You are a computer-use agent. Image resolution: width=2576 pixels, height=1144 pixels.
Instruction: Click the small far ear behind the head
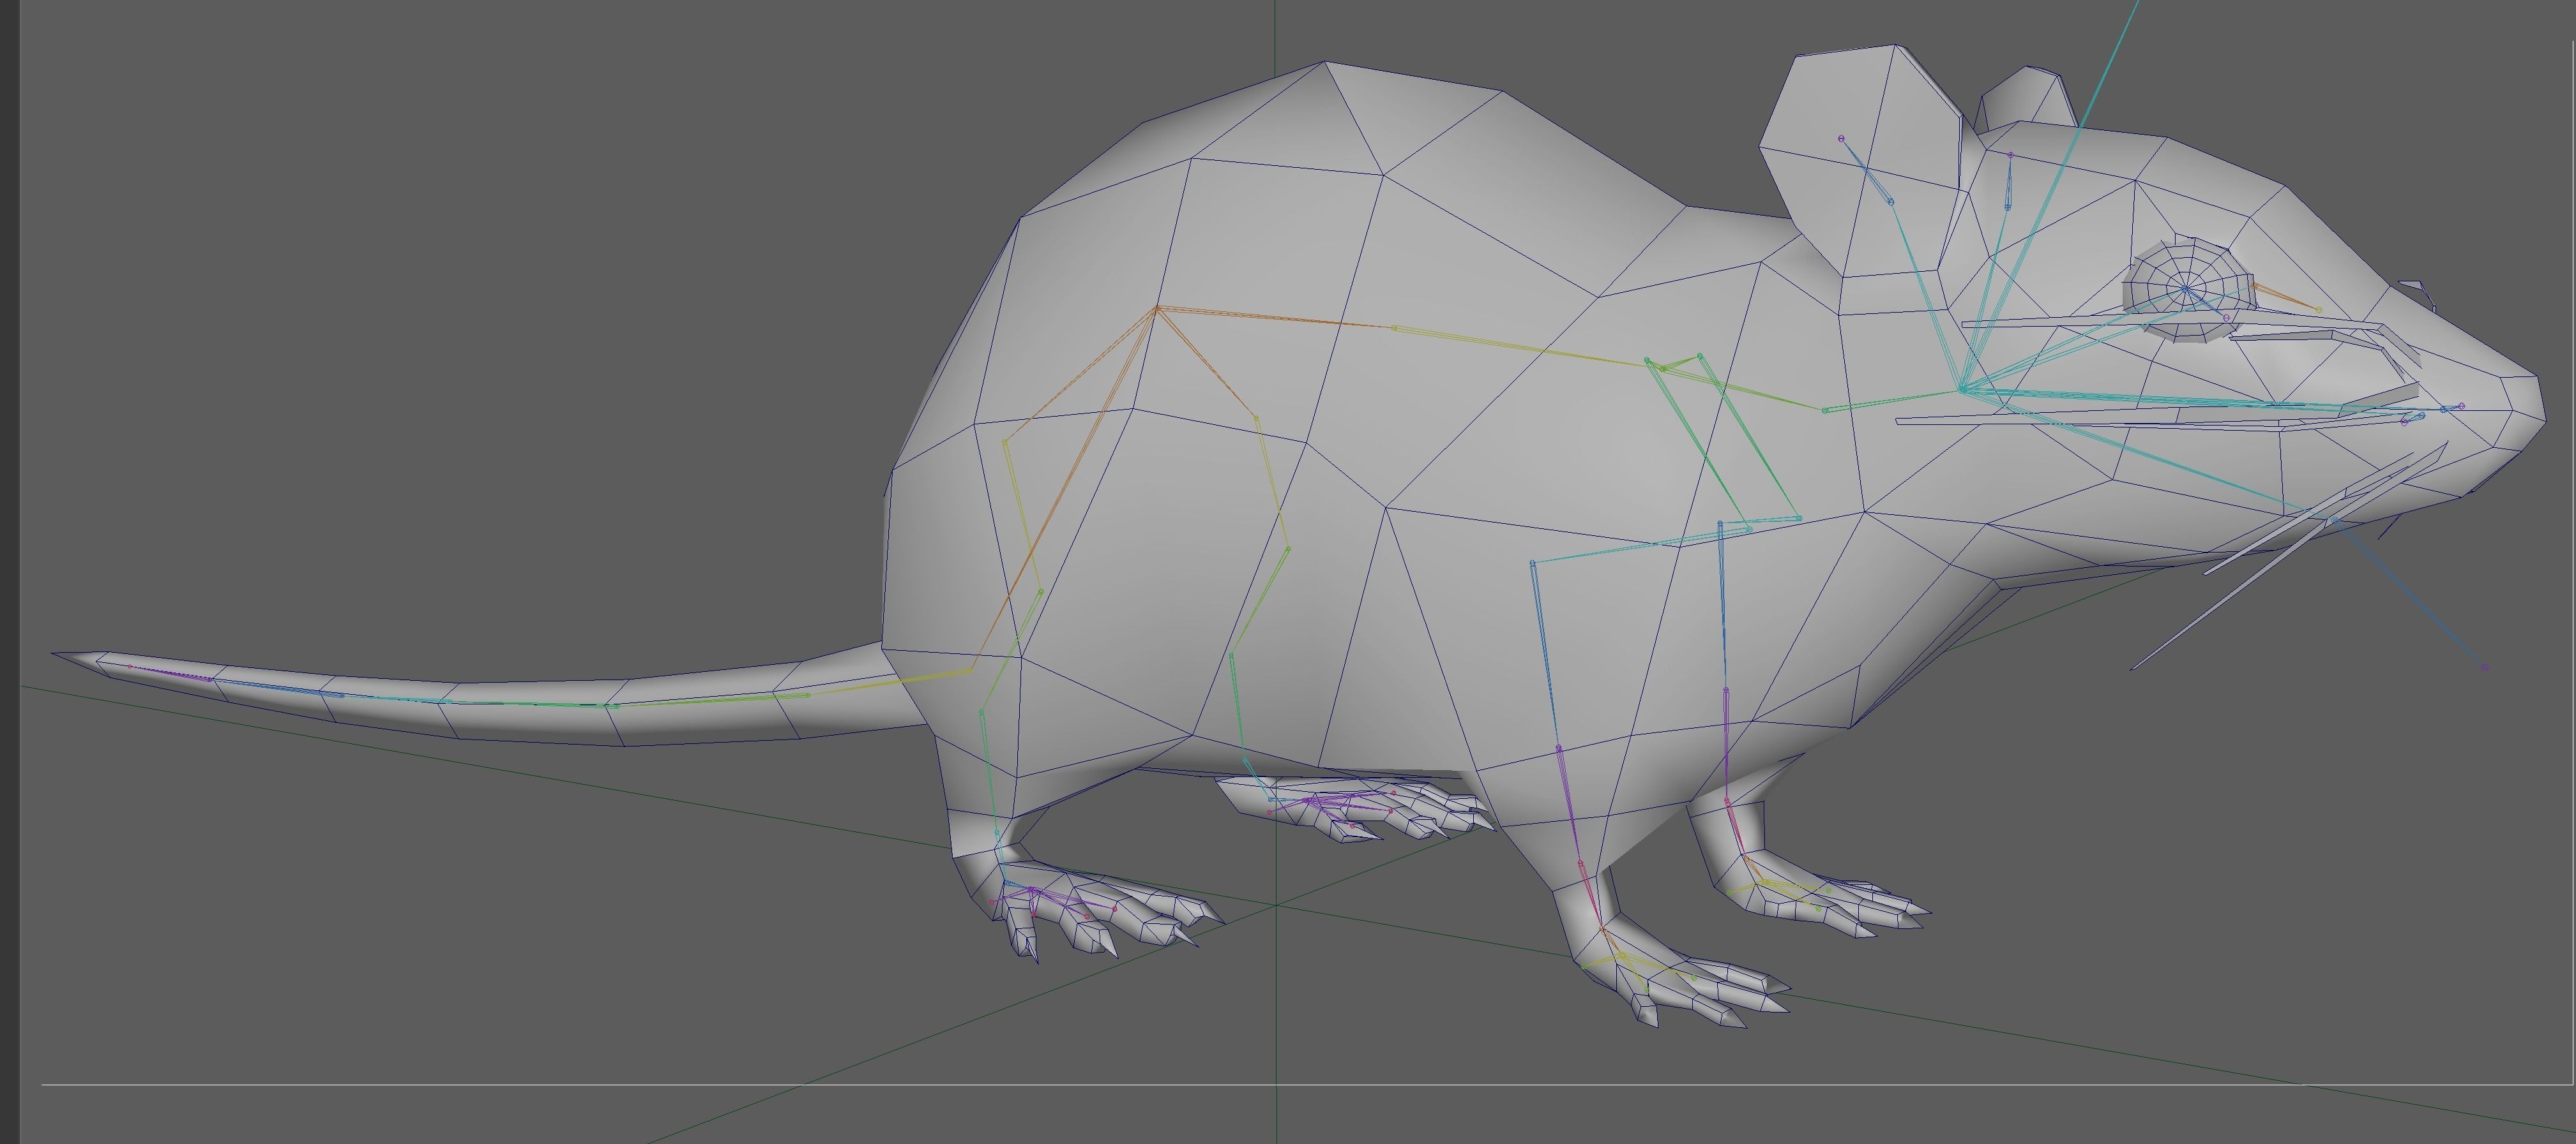click(2028, 98)
